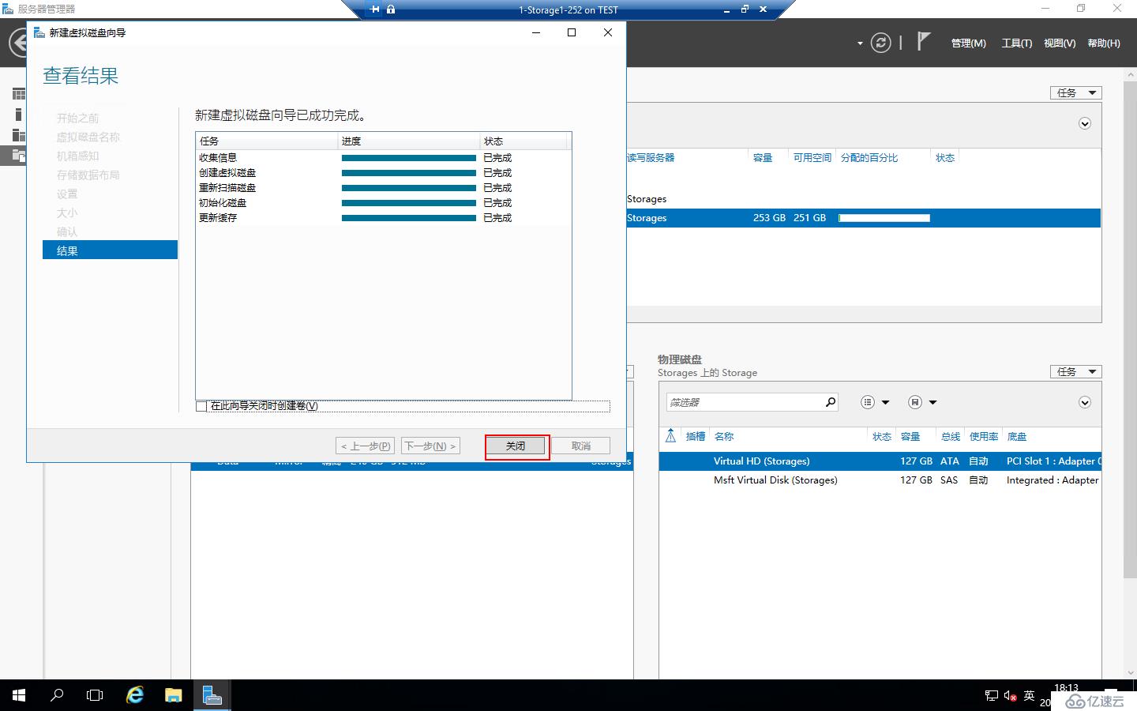
Task: Click the physical disks filter input field
Action: coord(745,402)
